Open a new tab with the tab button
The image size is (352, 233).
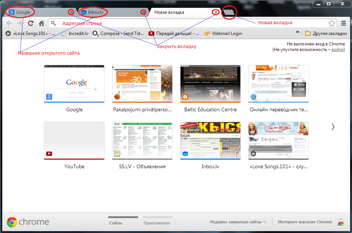point(229,13)
